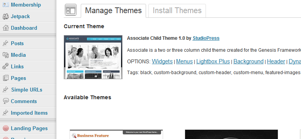Click the Membership sidebar icon
This screenshot has height=139, width=301.
coord(5,5)
